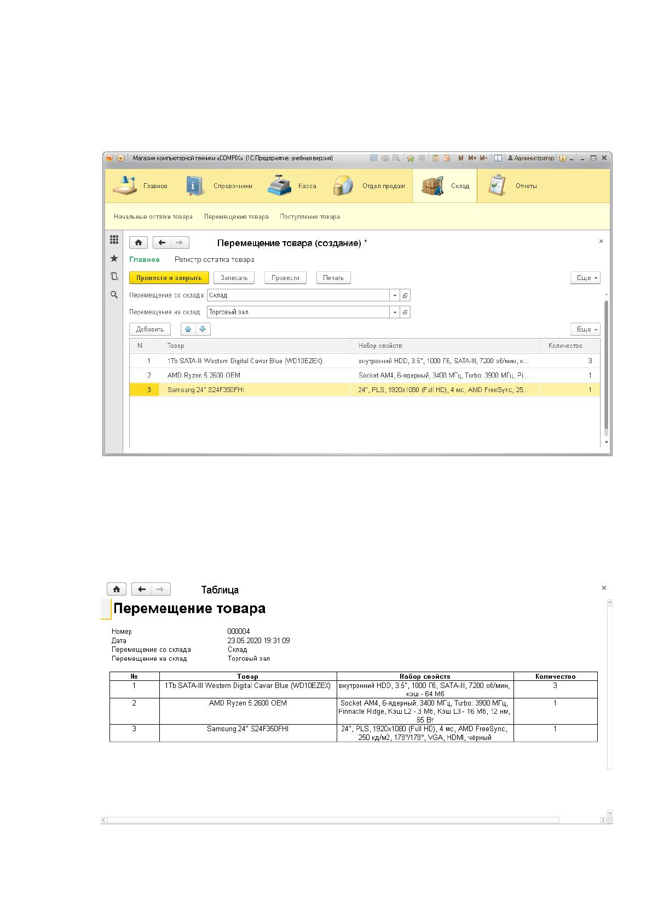The width and height of the screenshot is (652, 921).
Task: Open the Справочники section
Action: click(219, 186)
